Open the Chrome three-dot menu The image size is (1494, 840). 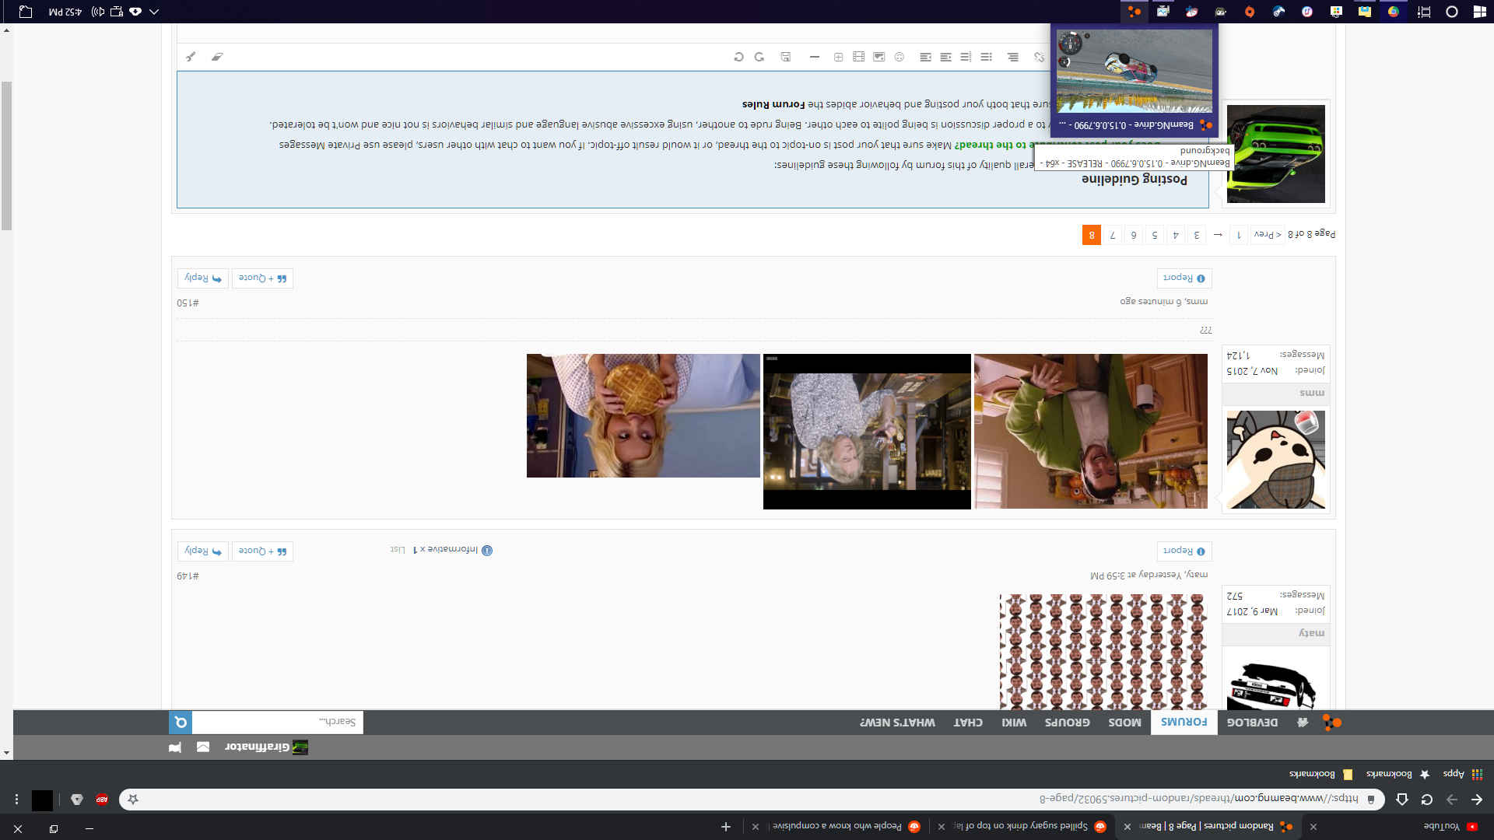[16, 800]
